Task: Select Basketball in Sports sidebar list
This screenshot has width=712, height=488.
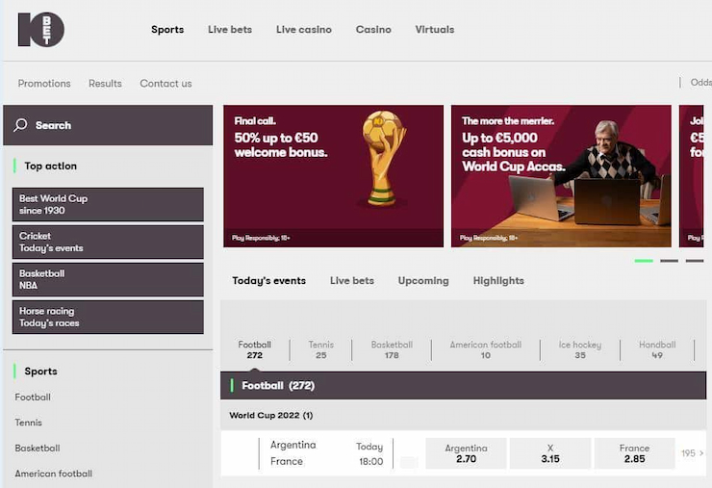Action: point(38,448)
